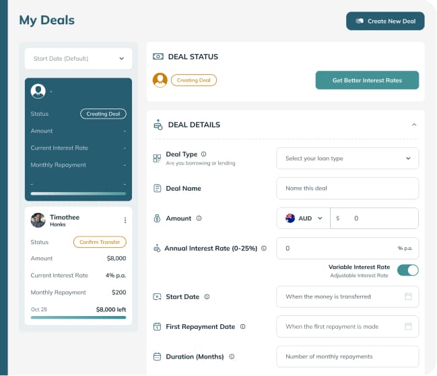Open the three-dot menu on Timothee's card
This screenshot has height=376, width=437.
(x=125, y=220)
